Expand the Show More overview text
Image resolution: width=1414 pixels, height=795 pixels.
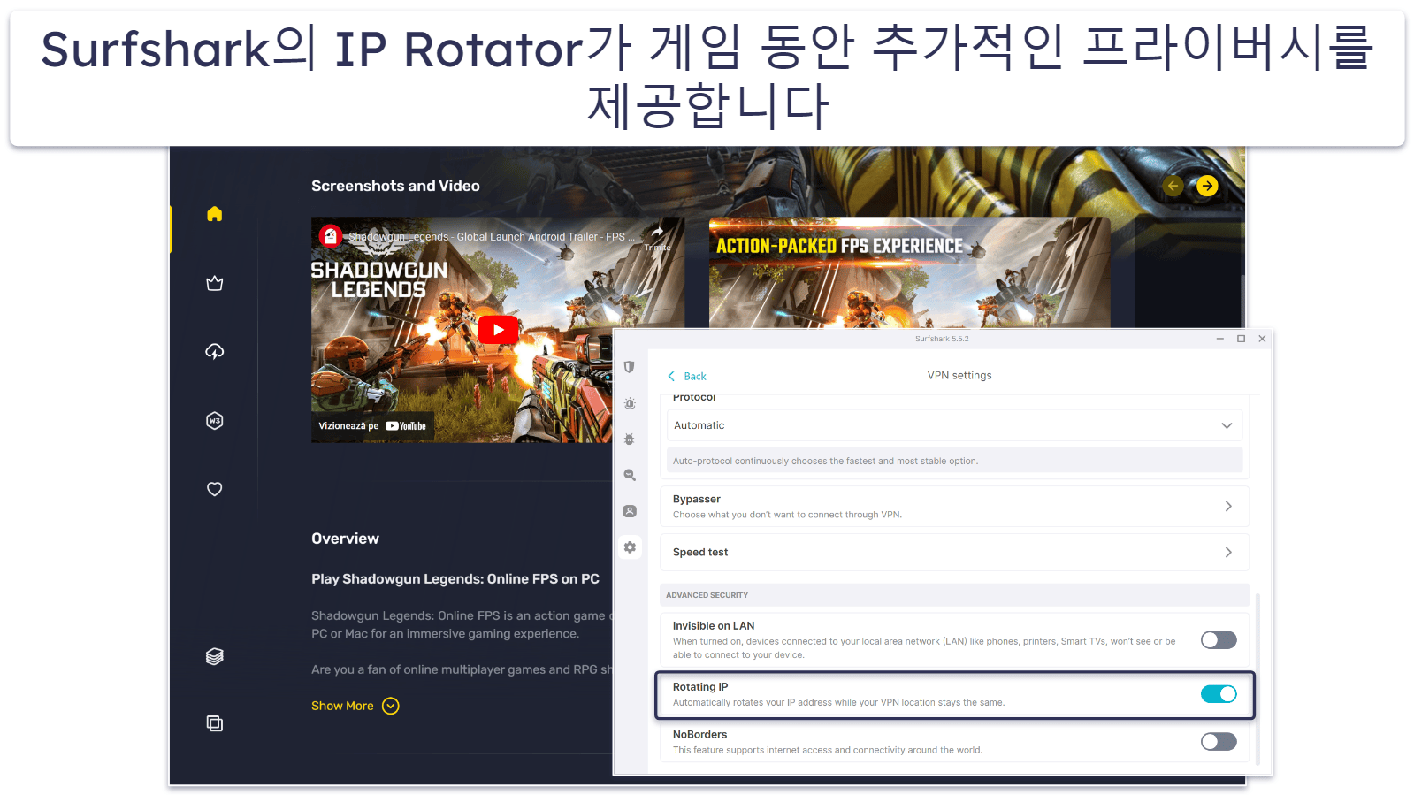[x=355, y=706]
